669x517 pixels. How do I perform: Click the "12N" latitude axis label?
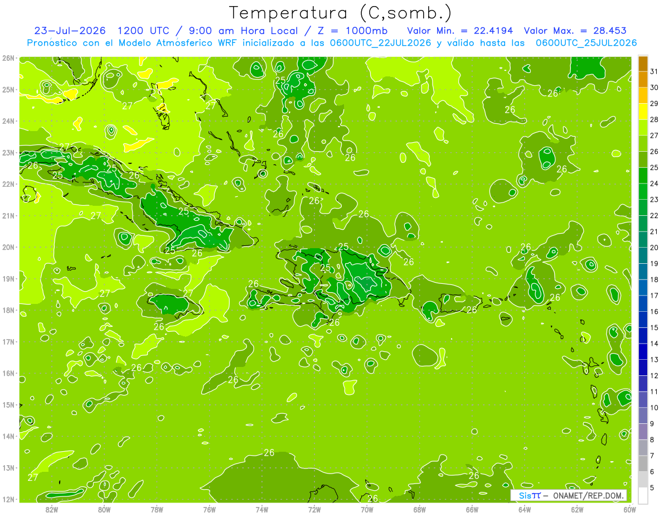click(8, 499)
